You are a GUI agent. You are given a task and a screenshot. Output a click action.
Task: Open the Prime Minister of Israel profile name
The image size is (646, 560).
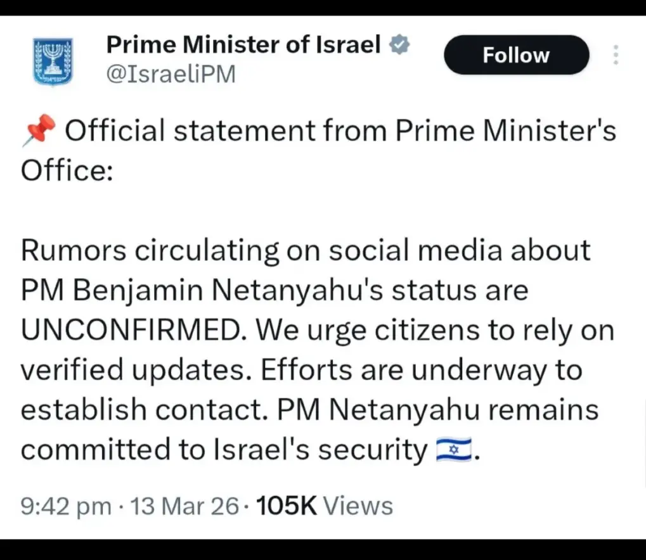point(243,45)
